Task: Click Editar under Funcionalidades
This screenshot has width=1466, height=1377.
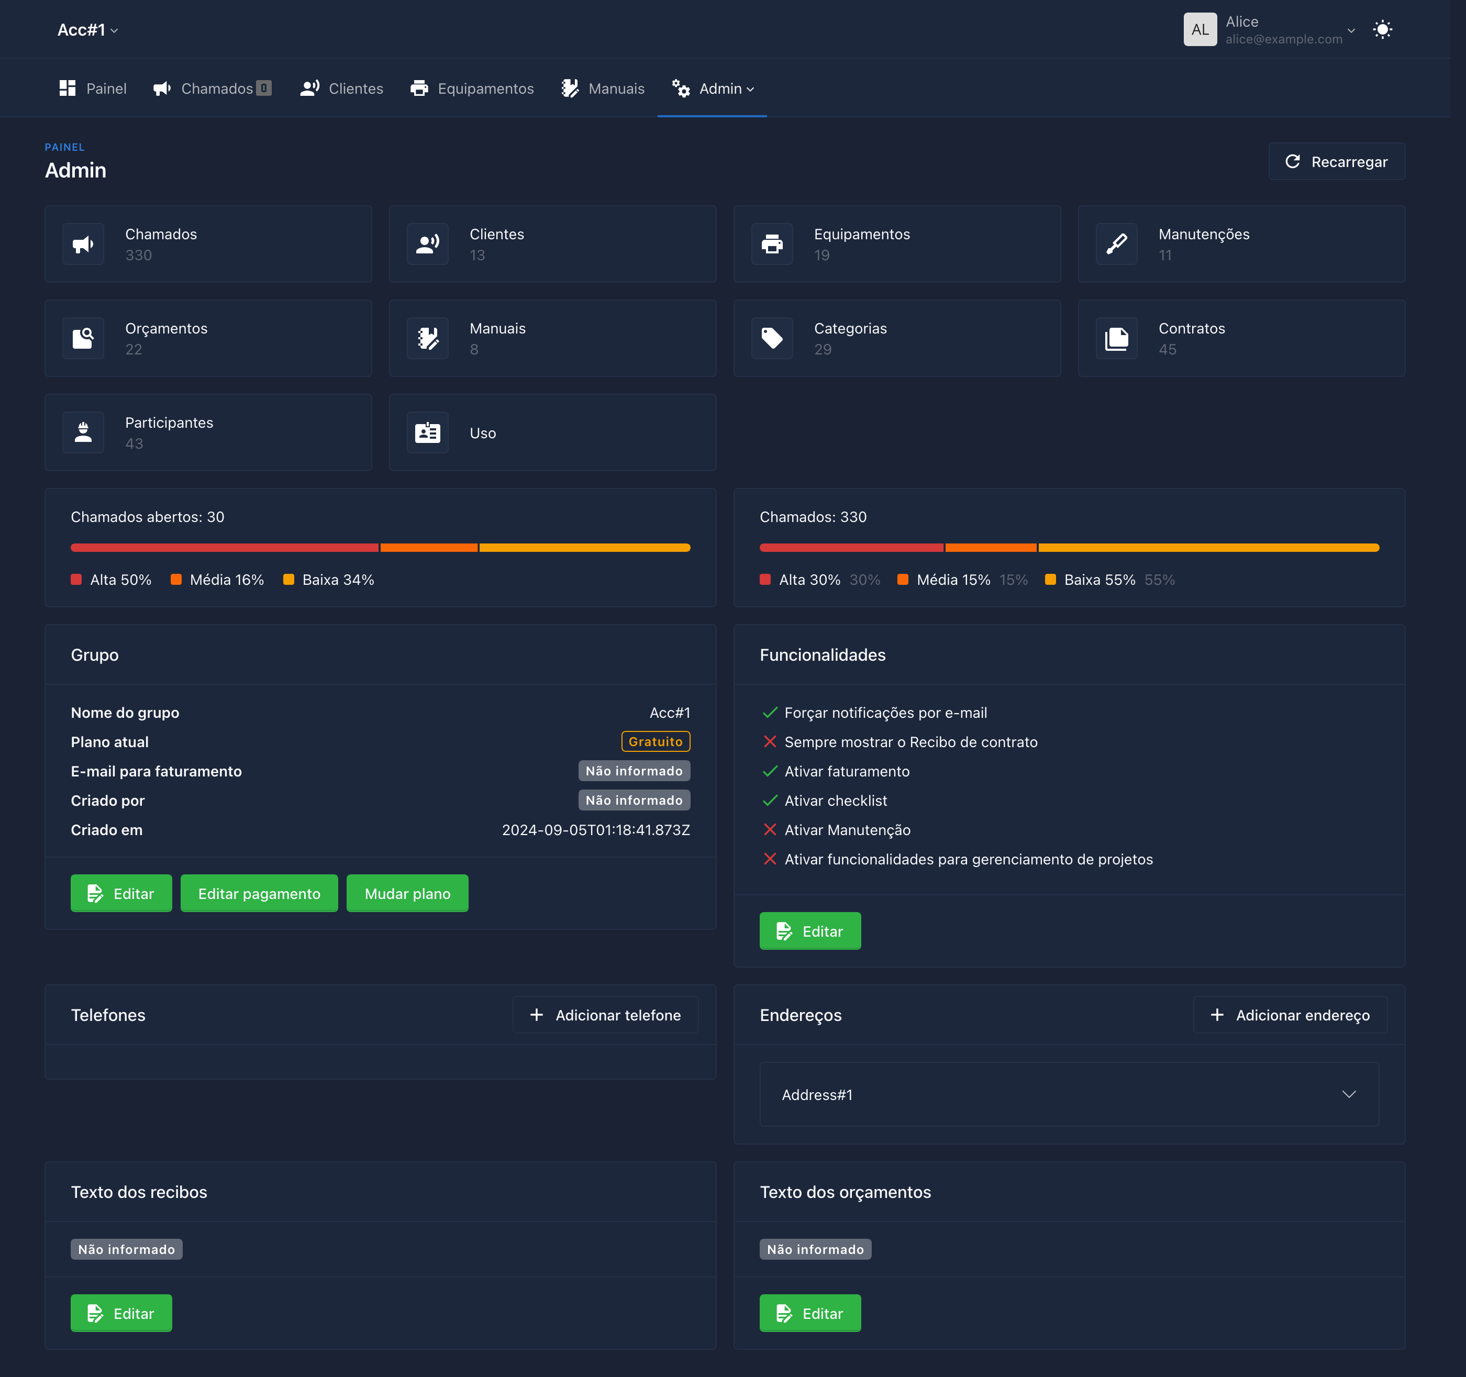Action: coord(809,931)
